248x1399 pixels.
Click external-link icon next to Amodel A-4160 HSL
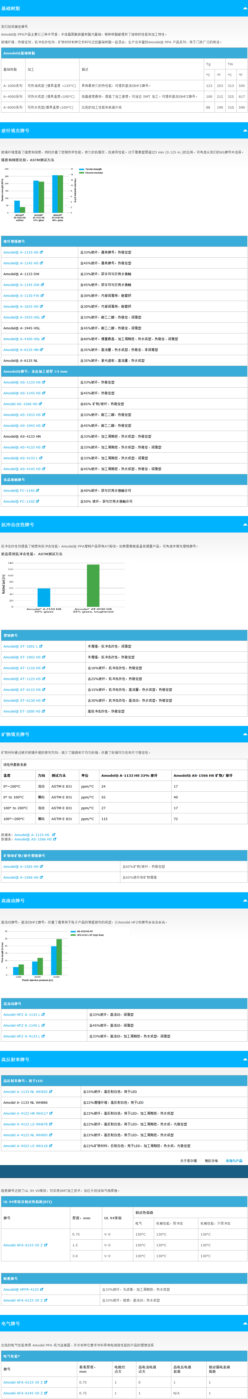click(43, 339)
